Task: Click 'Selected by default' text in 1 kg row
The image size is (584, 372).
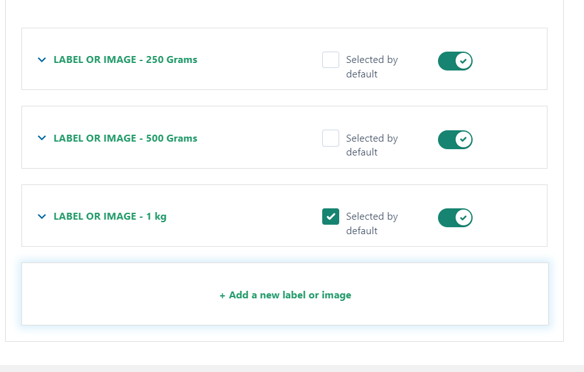Action: pos(372,223)
